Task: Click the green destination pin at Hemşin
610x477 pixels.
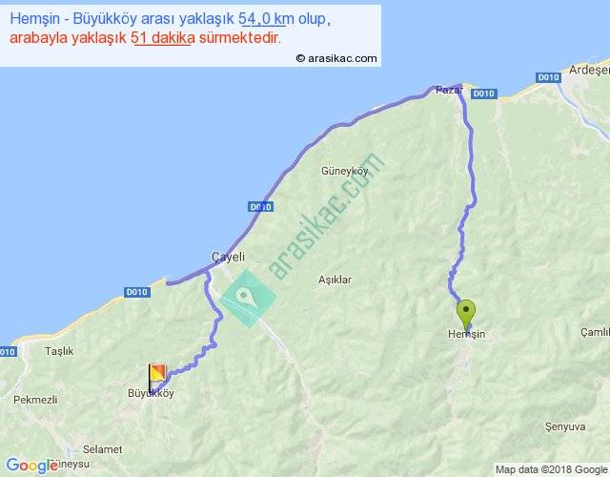Action: [466, 313]
